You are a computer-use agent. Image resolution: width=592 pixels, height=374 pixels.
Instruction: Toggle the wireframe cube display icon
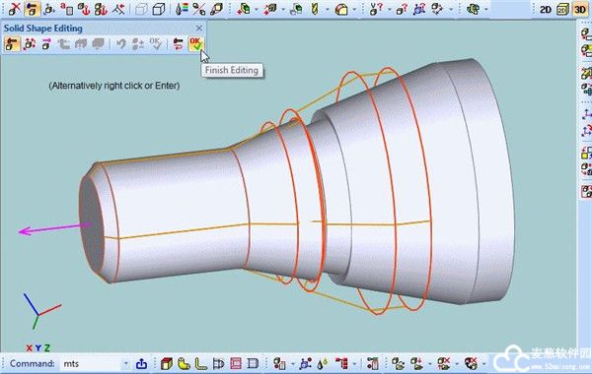pyautogui.click(x=141, y=10)
